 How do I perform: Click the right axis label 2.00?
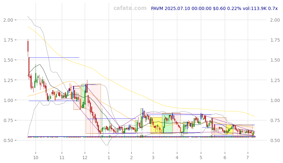point(275,20)
